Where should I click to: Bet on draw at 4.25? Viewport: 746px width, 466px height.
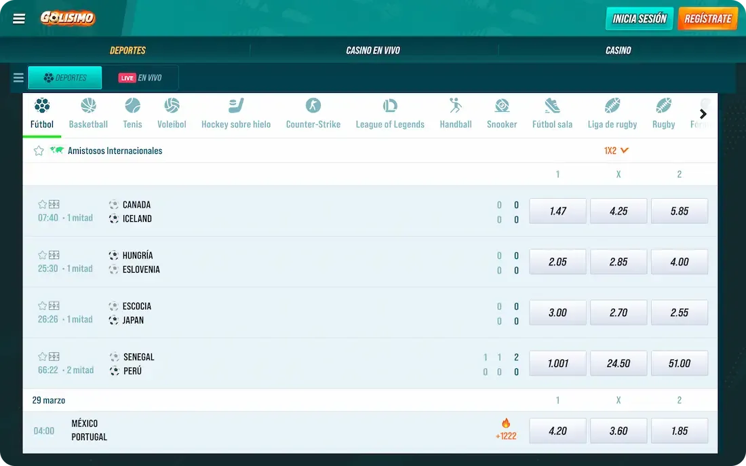click(x=619, y=211)
